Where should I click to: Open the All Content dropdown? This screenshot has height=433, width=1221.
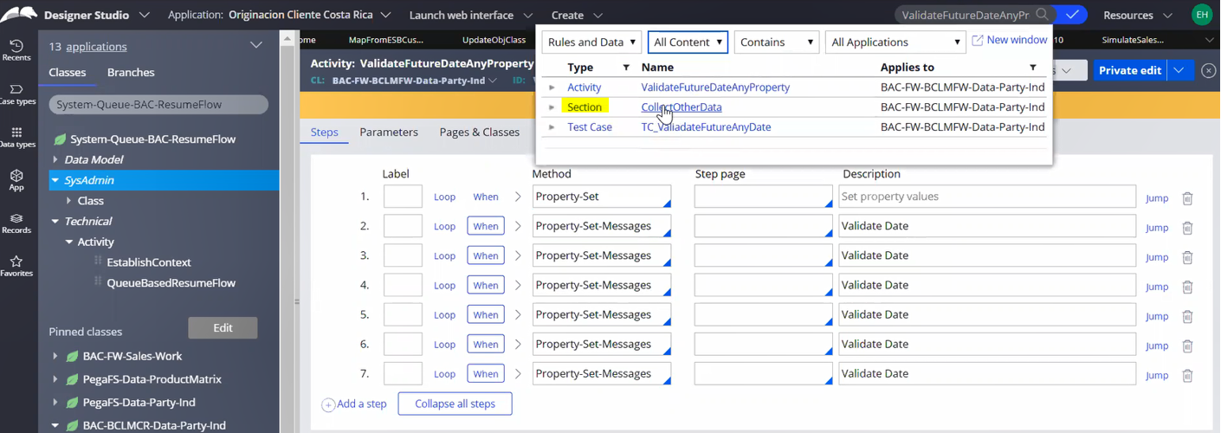[x=688, y=42]
